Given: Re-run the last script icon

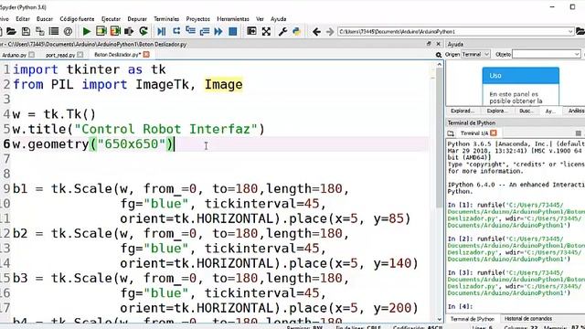Looking at the screenshot, I should (144, 32).
